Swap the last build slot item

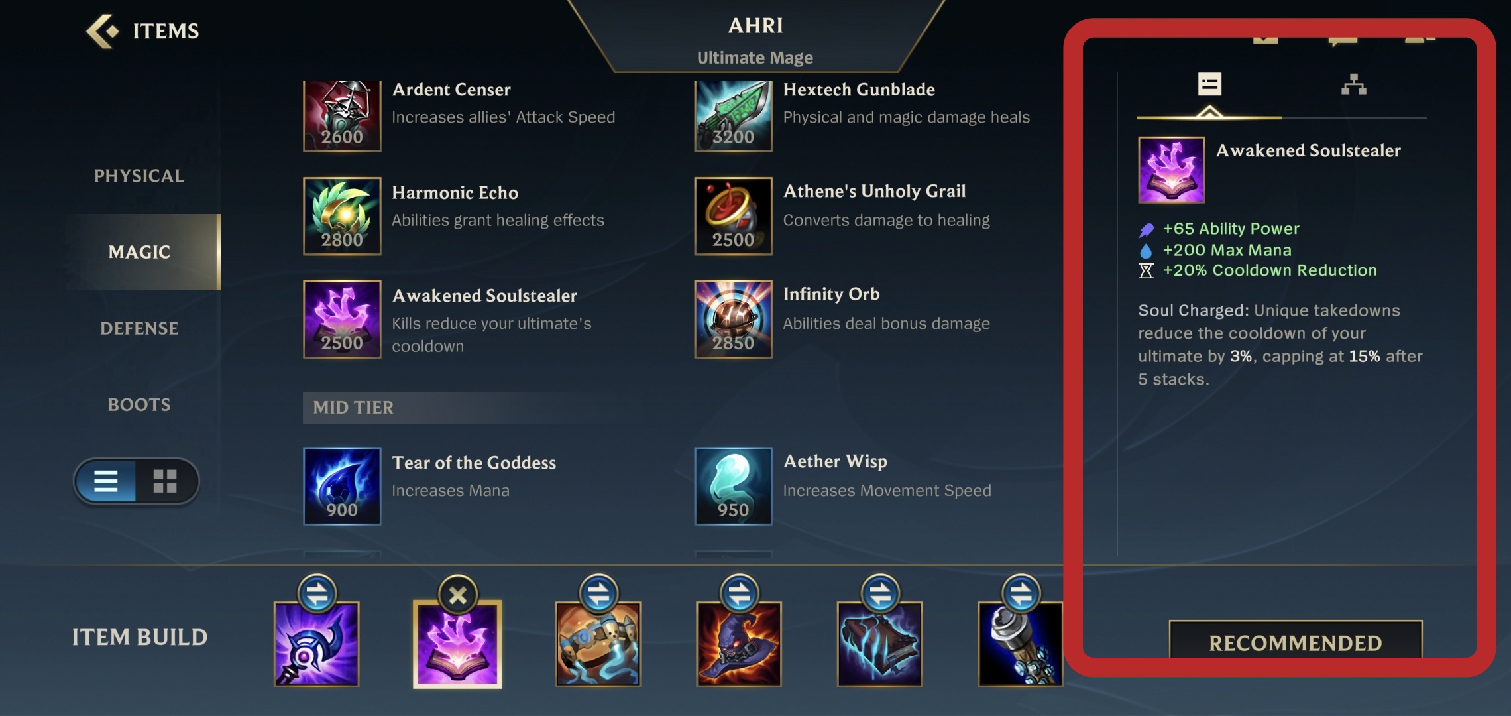pyautogui.click(x=1021, y=593)
